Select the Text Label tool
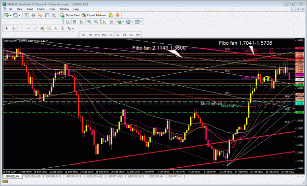This screenshot has height=186, width=307. coord(62,29)
